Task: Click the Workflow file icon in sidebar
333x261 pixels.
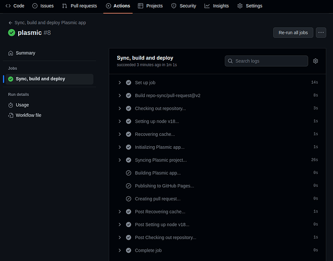Action: [11, 115]
